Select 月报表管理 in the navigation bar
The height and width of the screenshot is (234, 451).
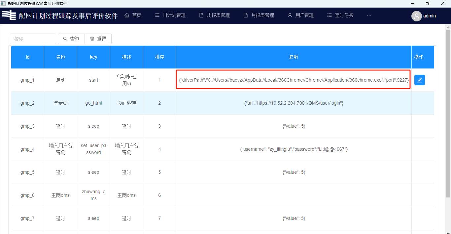click(259, 15)
